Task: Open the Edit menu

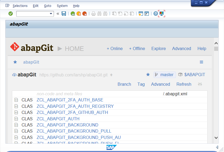Action: (36, 6)
